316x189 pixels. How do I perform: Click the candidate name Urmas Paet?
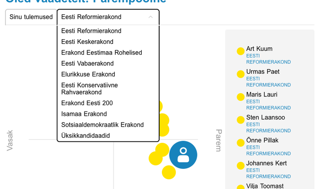pos(263,71)
